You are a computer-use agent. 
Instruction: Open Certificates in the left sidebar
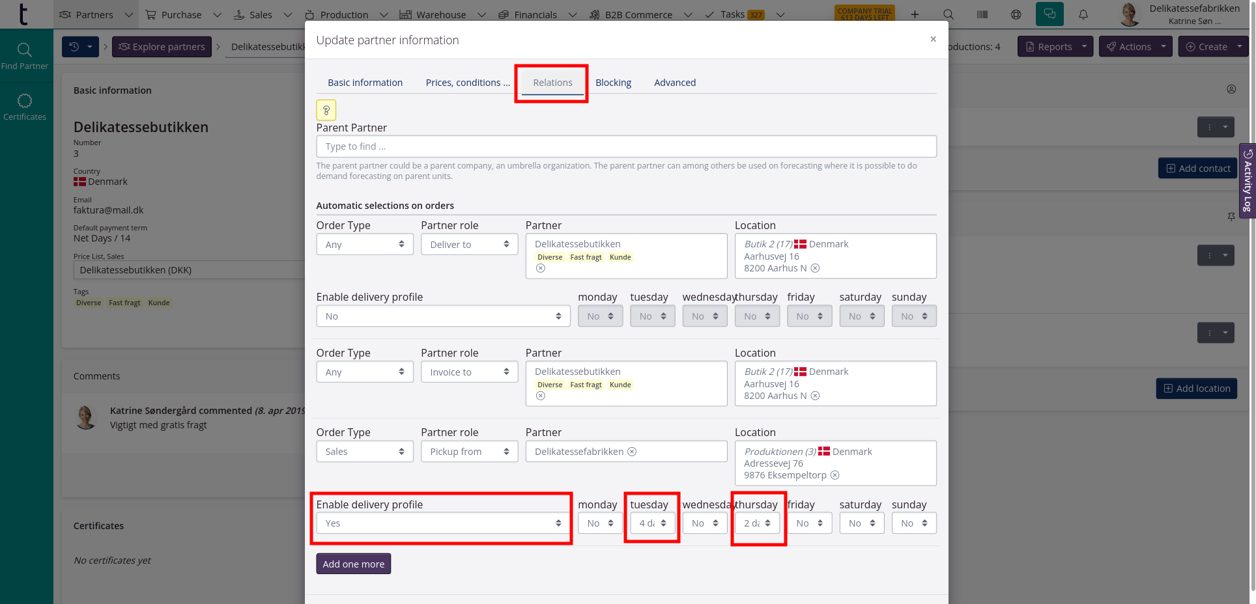coord(25,107)
